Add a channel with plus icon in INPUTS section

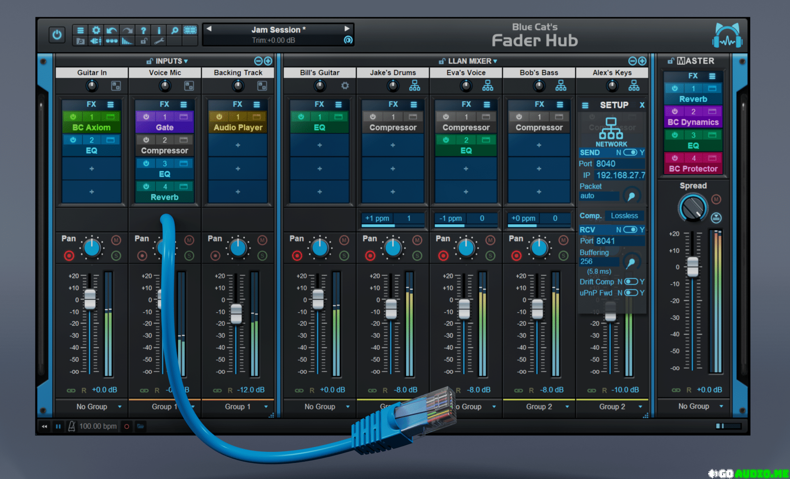[x=268, y=61]
